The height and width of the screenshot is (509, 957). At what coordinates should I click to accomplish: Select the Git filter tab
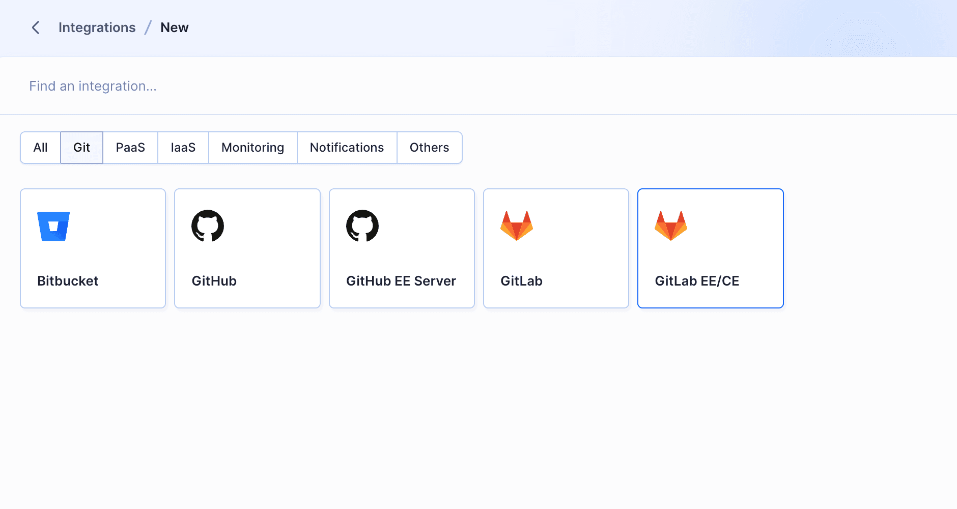[81, 148]
